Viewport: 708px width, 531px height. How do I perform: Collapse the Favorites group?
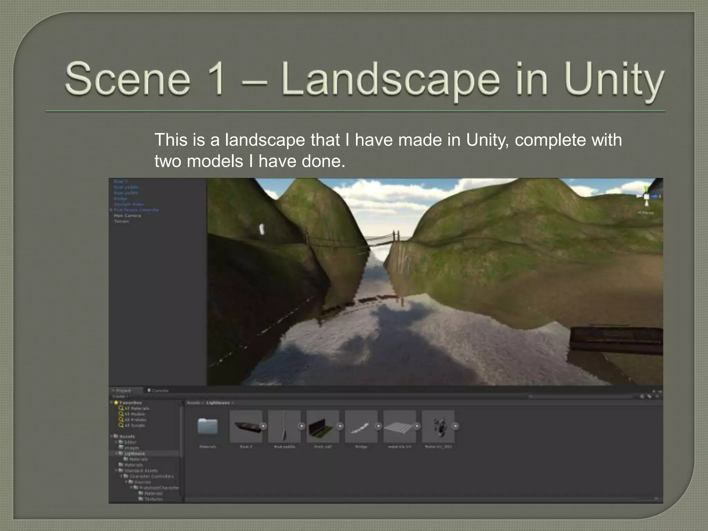click(x=112, y=402)
